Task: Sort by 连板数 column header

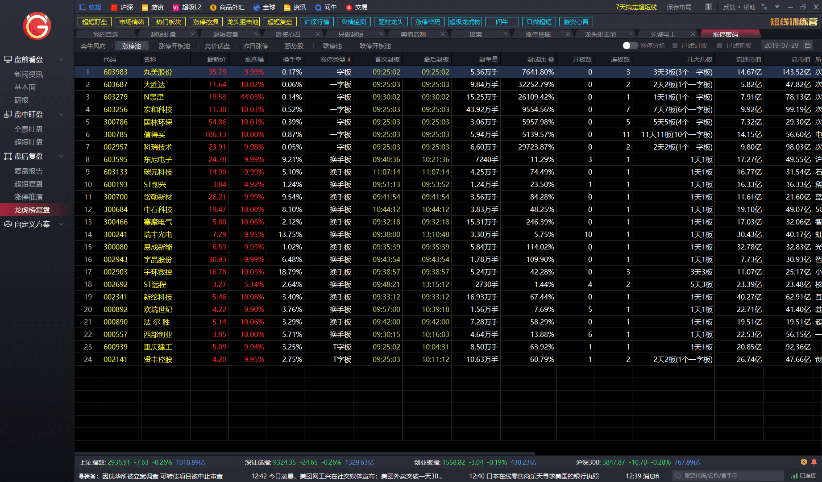Action: (x=620, y=59)
